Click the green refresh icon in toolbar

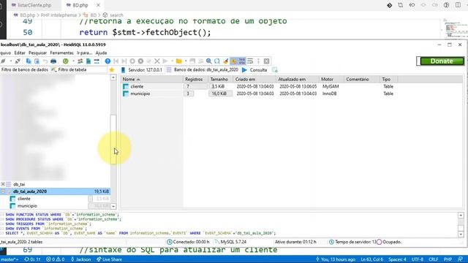(65, 61)
